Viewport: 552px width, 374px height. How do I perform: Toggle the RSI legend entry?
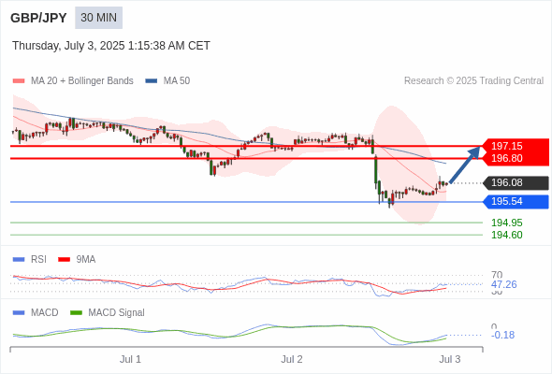30,259
